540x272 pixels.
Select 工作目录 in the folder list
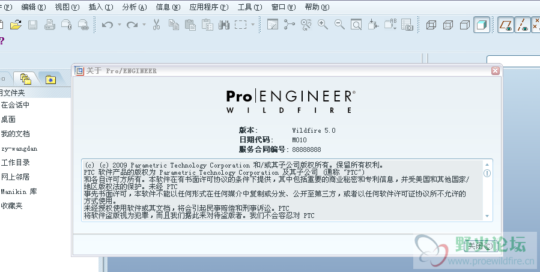[15, 163]
